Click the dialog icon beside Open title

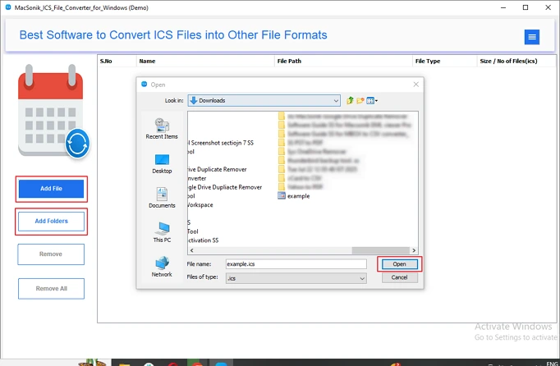(145, 85)
